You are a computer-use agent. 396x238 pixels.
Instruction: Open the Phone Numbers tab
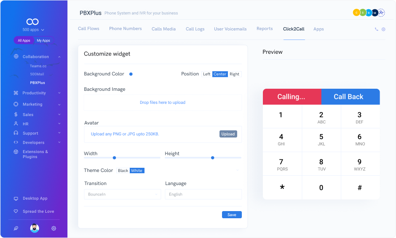pyautogui.click(x=126, y=29)
